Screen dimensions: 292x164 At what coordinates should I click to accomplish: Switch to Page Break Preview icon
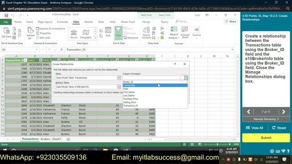(200, 144)
